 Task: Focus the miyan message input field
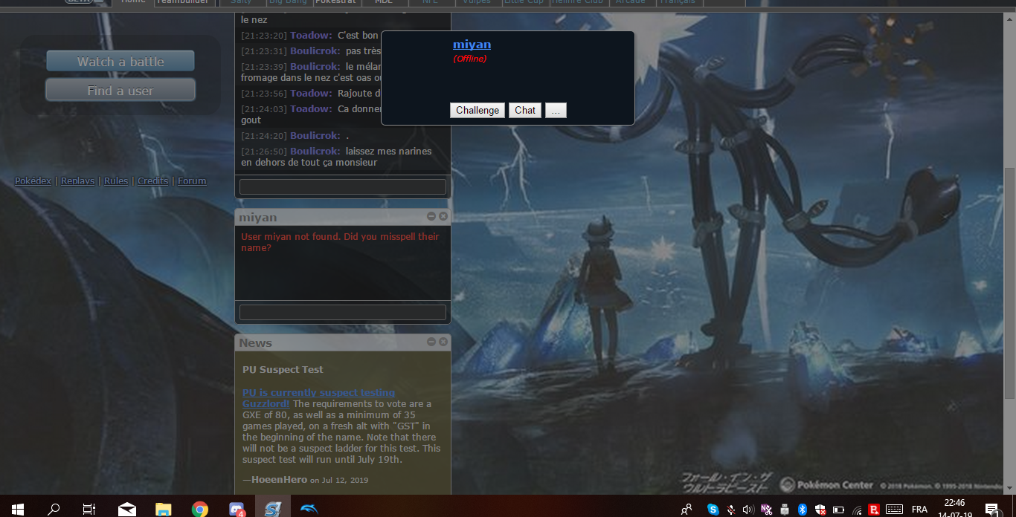[342, 312]
